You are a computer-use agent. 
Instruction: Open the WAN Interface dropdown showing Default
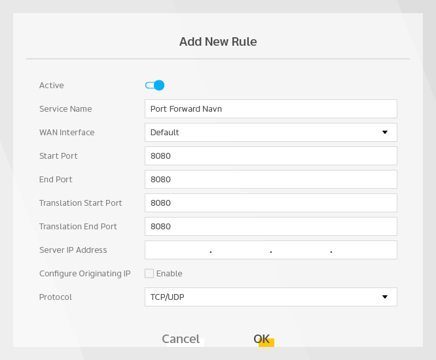tap(262, 133)
